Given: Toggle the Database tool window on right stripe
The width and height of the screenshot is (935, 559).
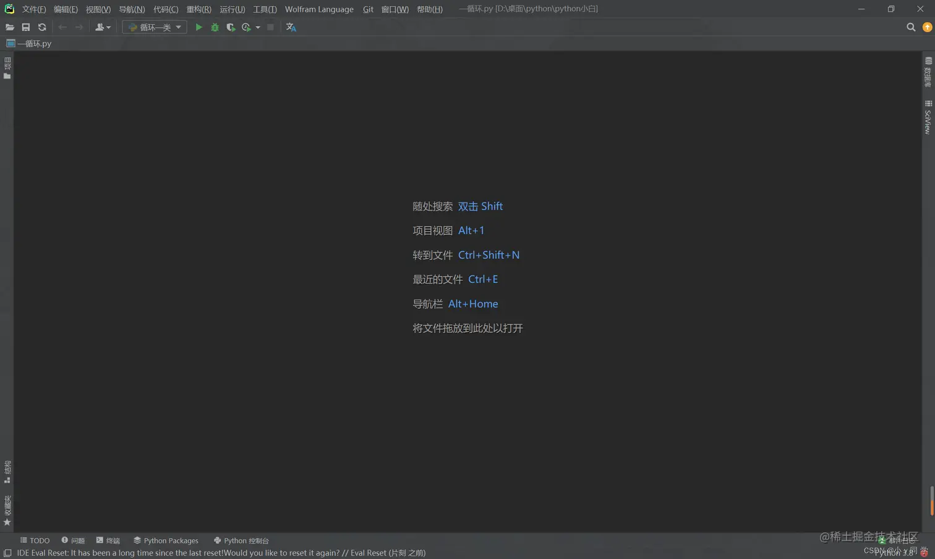Looking at the screenshot, I should 928,72.
